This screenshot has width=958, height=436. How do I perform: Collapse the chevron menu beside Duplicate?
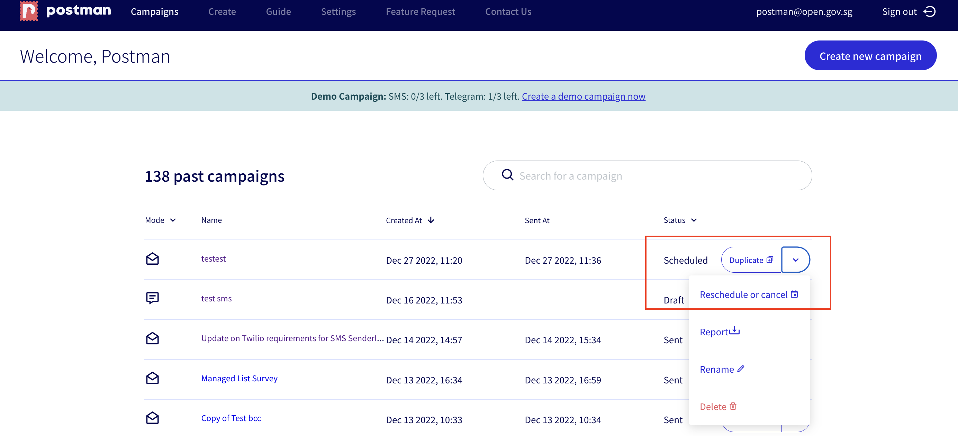coord(795,260)
